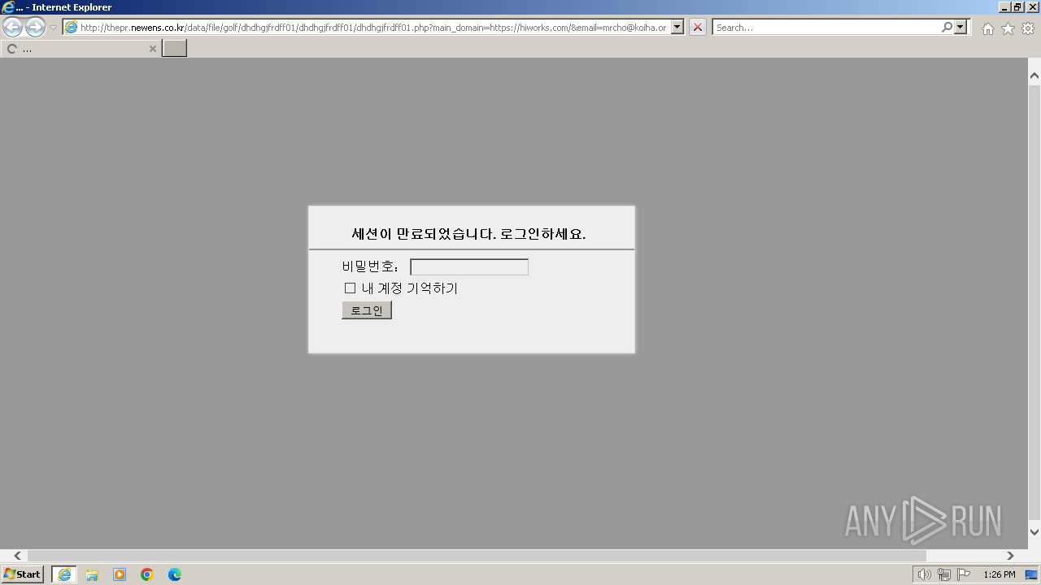The height and width of the screenshot is (585, 1041).
Task: Click the horizontal scrollbar right arrow
Action: tap(1010, 556)
